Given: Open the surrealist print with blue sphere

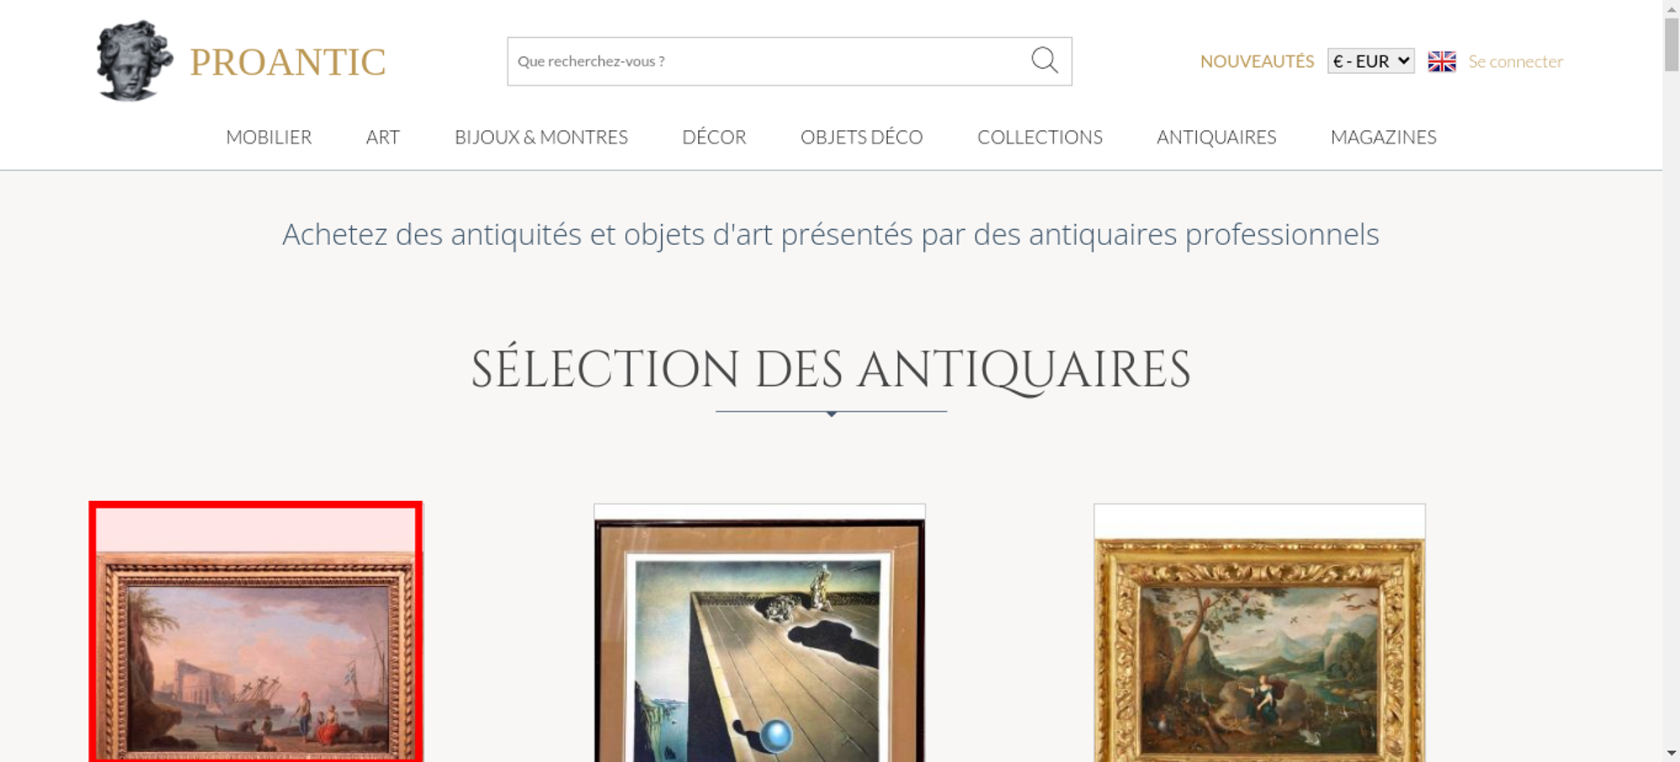Looking at the screenshot, I should (759, 633).
